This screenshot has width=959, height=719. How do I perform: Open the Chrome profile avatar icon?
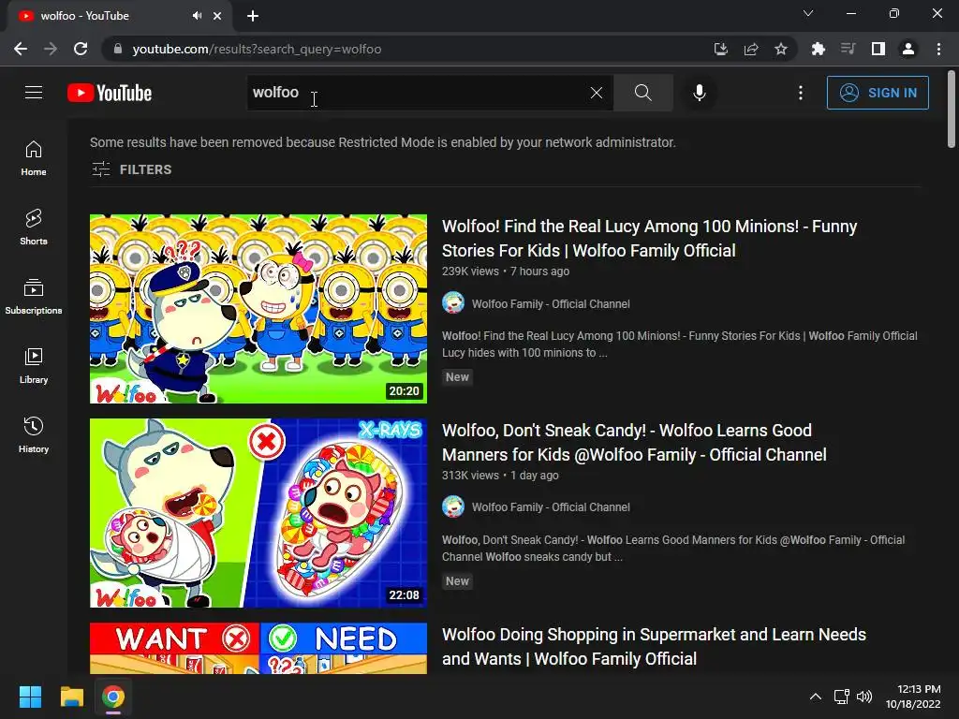click(x=908, y=49)
